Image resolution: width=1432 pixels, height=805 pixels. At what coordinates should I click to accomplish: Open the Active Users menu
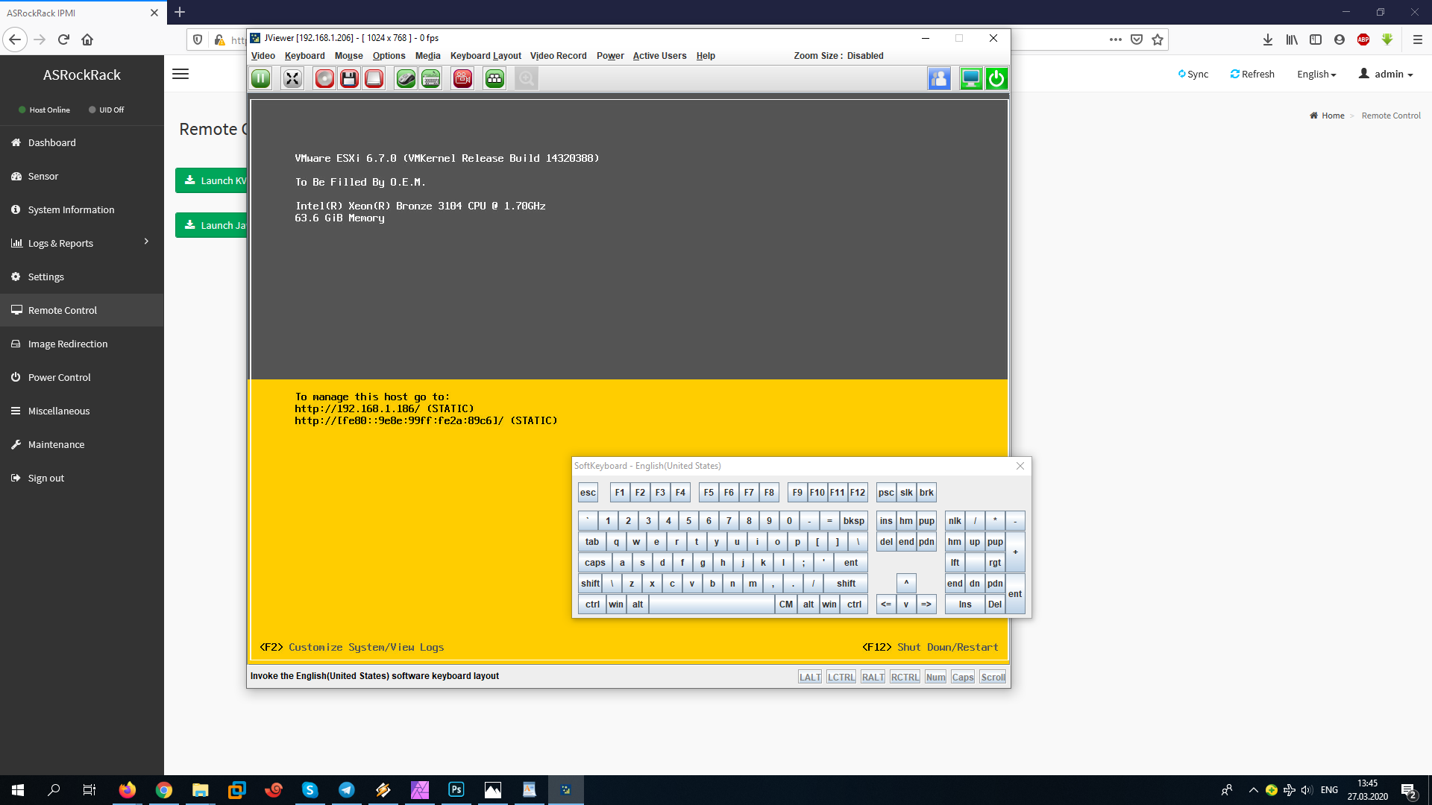click(x=659, y=56)
